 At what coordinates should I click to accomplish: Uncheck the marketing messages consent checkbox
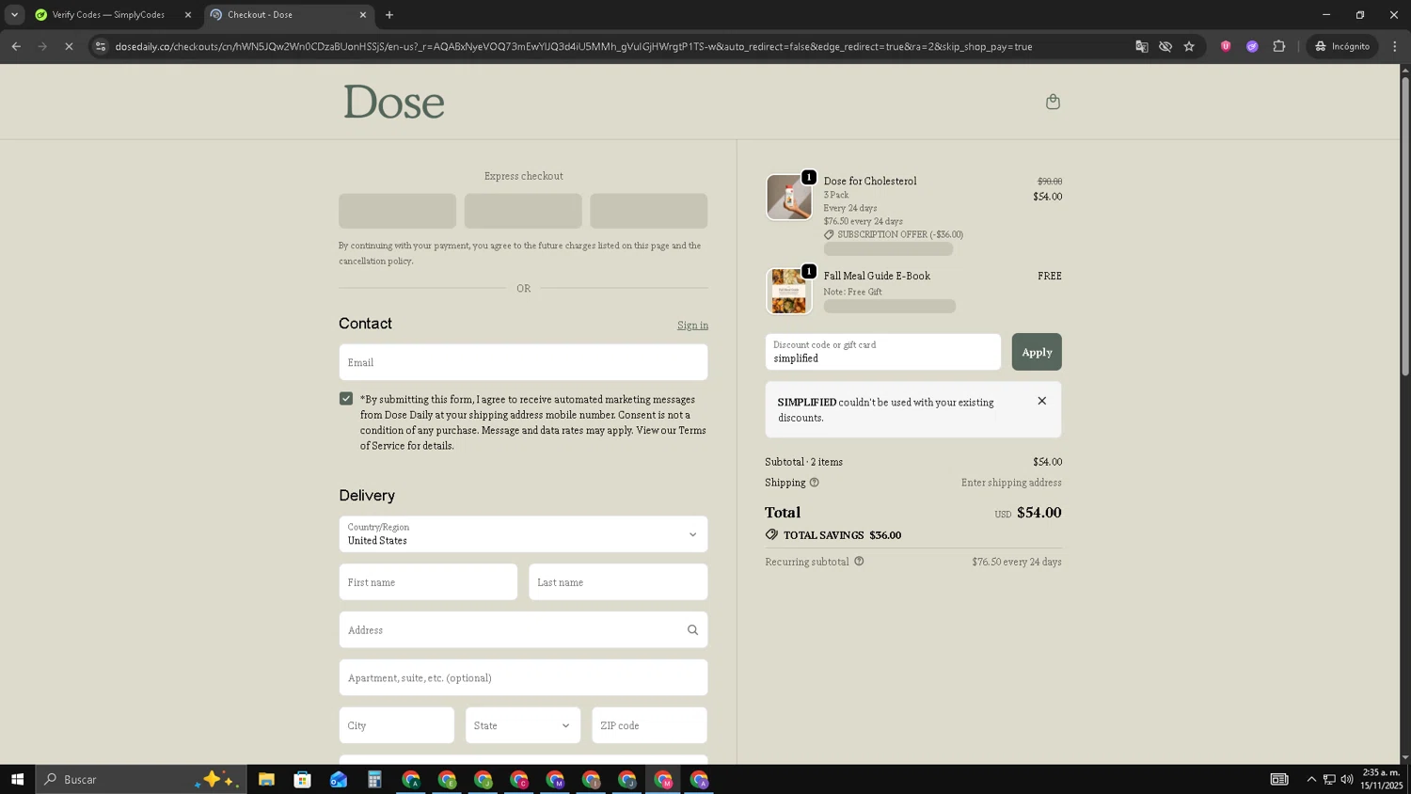pyautogui.click(x=346, y=399)
